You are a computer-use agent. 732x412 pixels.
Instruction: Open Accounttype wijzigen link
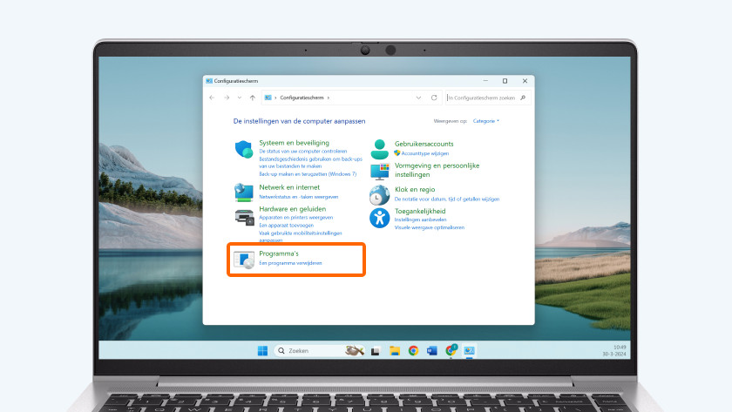point(424,152)
